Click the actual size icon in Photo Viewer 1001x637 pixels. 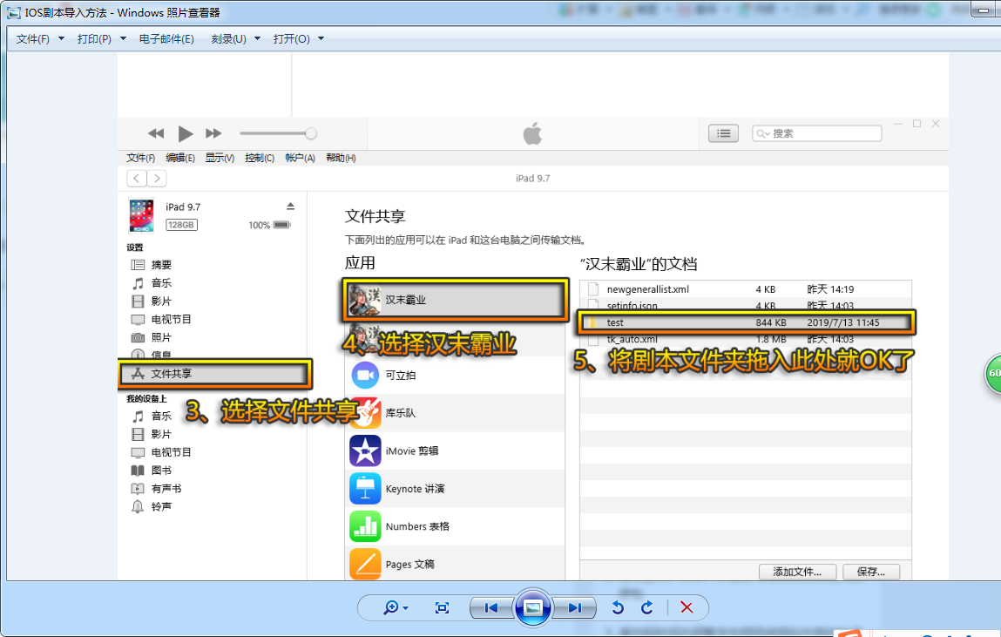(x=442, y=607)
